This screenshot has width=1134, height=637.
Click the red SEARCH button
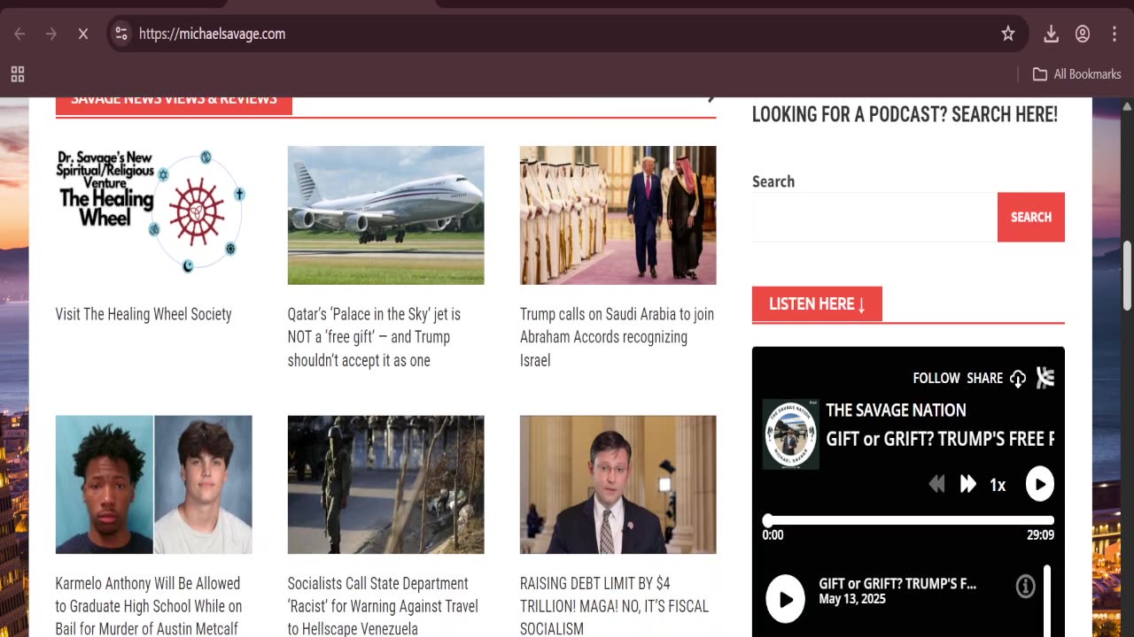click(1031, 217)
